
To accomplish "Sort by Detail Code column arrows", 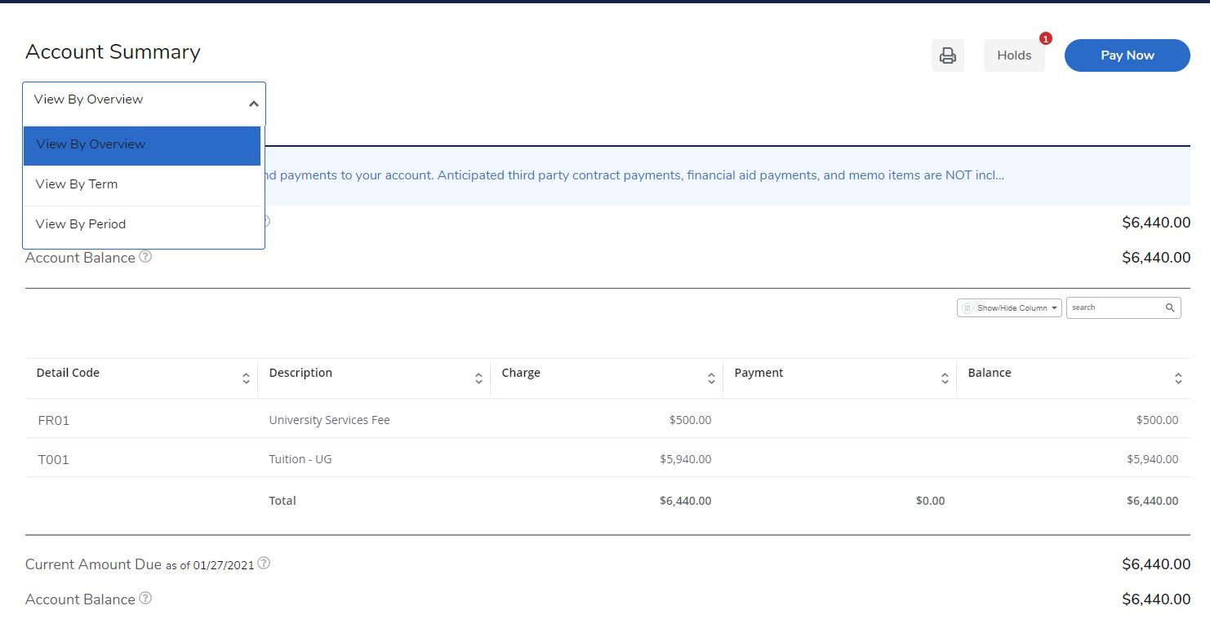I will click(246, 378).
